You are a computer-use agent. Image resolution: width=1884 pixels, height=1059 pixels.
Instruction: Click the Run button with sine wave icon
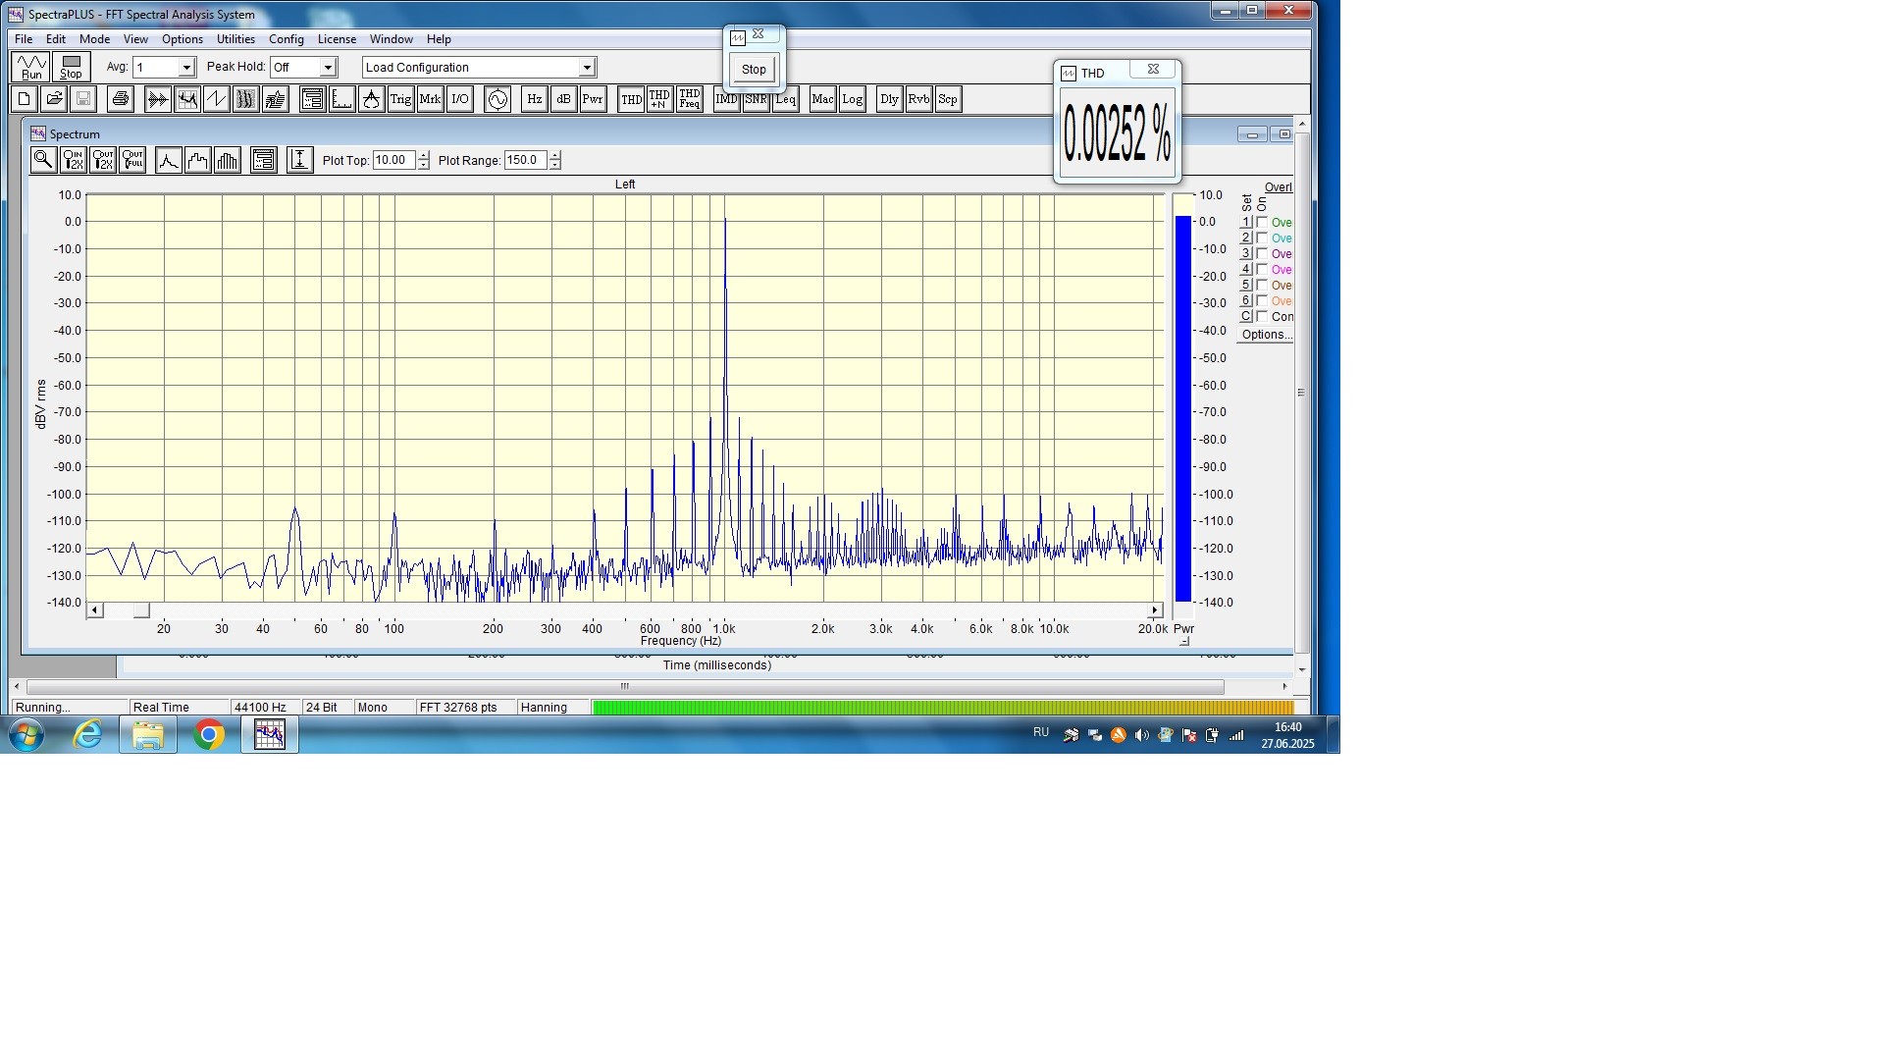[31, 67]
